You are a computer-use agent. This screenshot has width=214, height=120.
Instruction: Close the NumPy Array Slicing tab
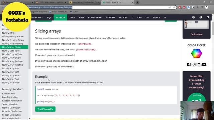tap(132, 2)
